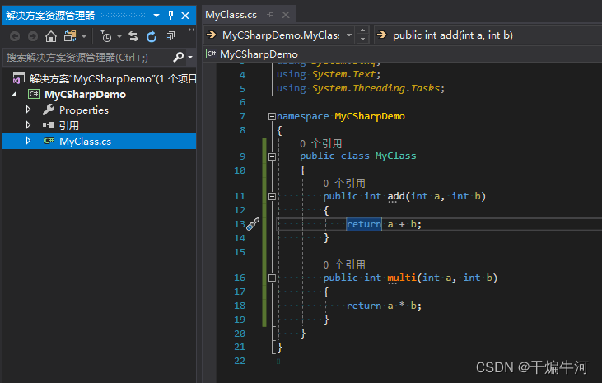
Task: Select the MyCSharpDemo project
Action: pyautogui.click(x=85, y=95)
